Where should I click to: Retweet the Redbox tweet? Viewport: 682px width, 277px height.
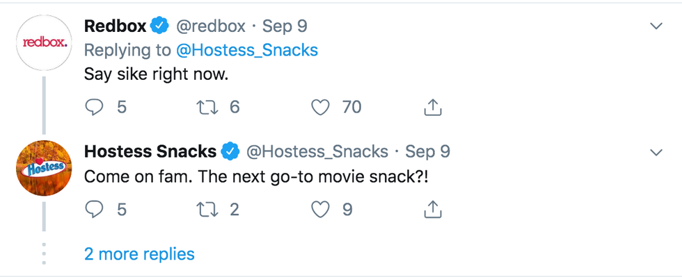pyautogui.click(x=206, y=107)
